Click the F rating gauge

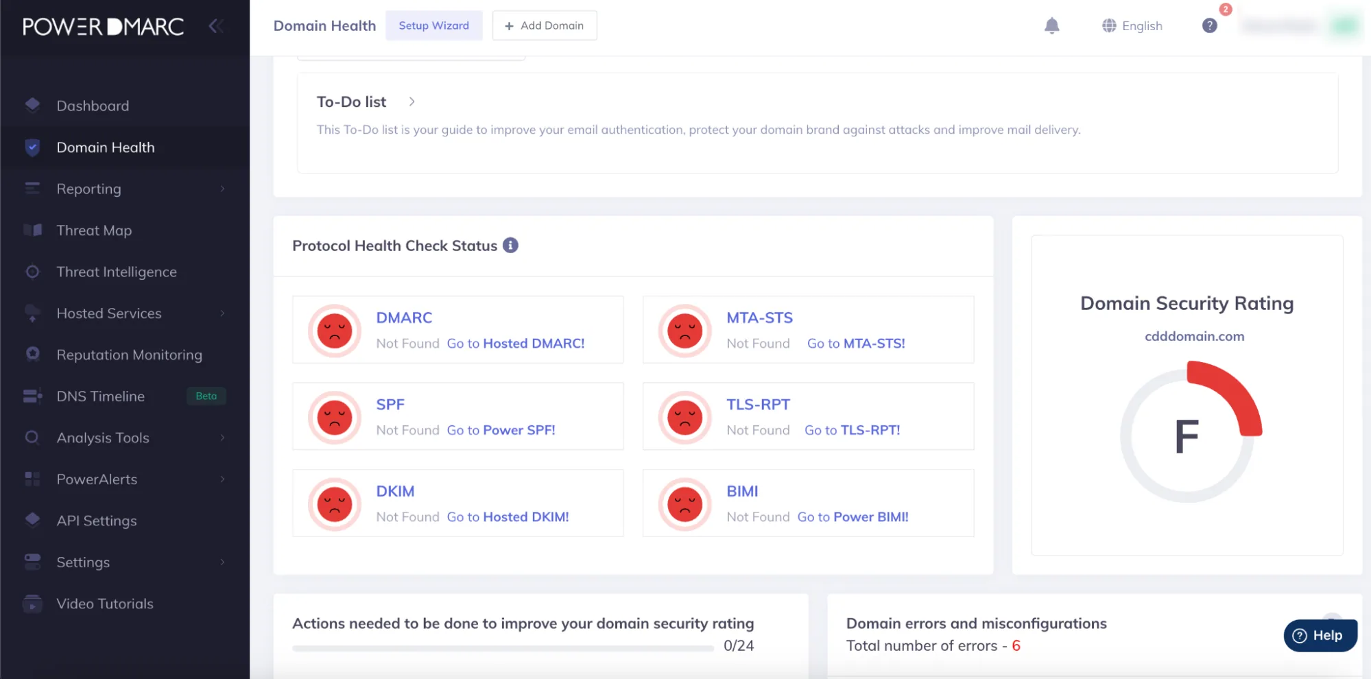click(1191, 432)
